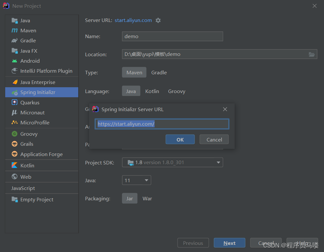Screen dimensions: 324x252
Task: Click the Previous button
Action: [x=193, y=243]
